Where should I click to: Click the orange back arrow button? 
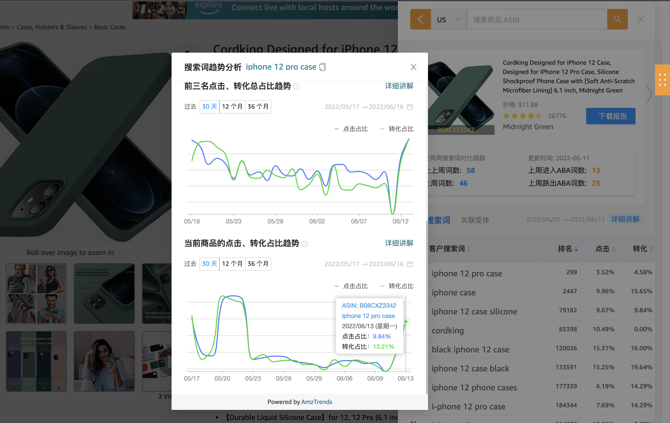(420, 20)
